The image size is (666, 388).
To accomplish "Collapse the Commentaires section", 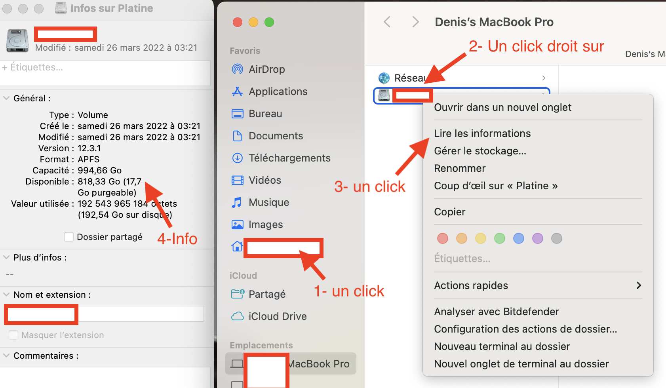I will [6, 355].
